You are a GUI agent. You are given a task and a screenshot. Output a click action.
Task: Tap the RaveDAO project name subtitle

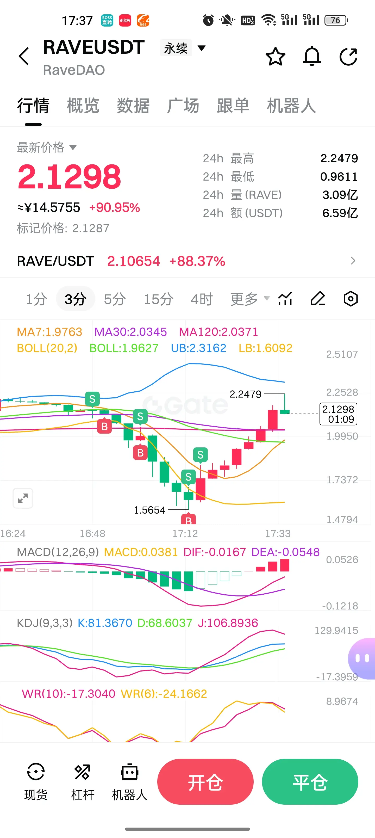[74, 70]
